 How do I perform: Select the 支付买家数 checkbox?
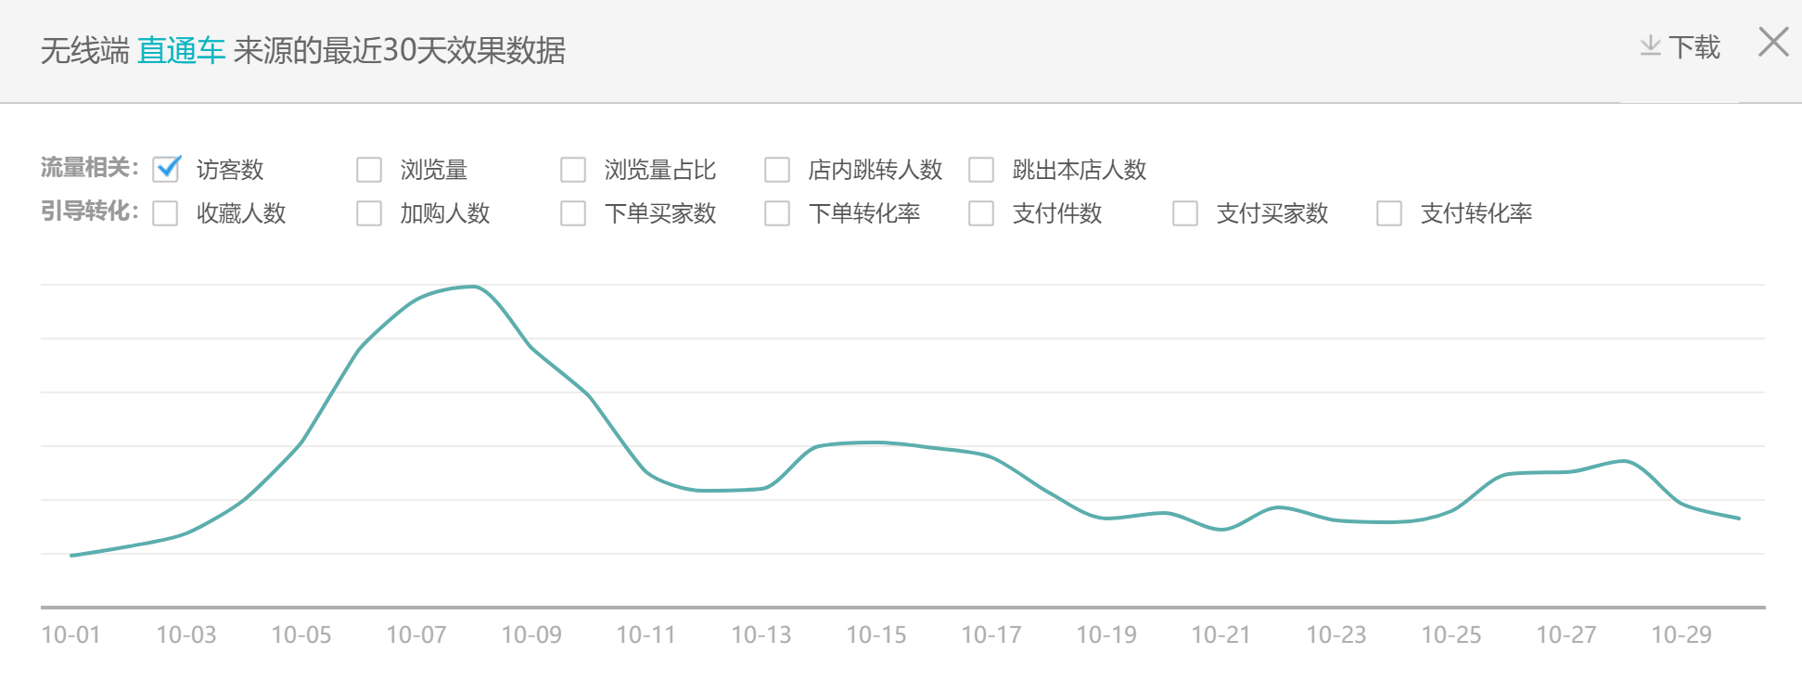pyautogui.click(x=1185, y=213)
